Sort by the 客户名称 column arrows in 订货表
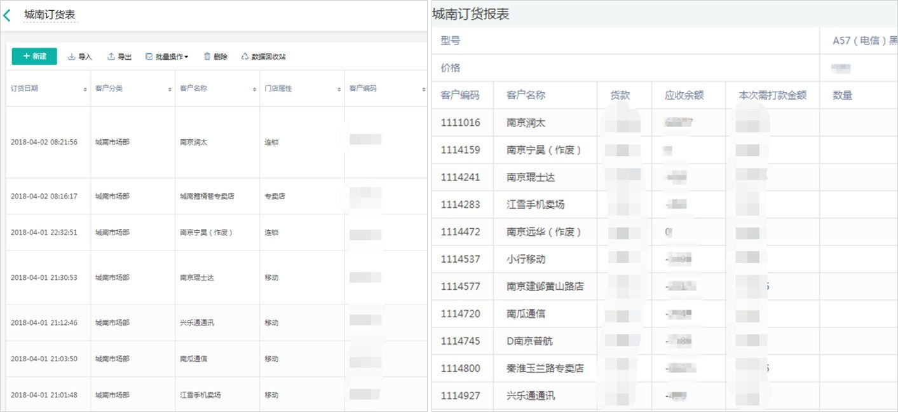 point(255,90)
